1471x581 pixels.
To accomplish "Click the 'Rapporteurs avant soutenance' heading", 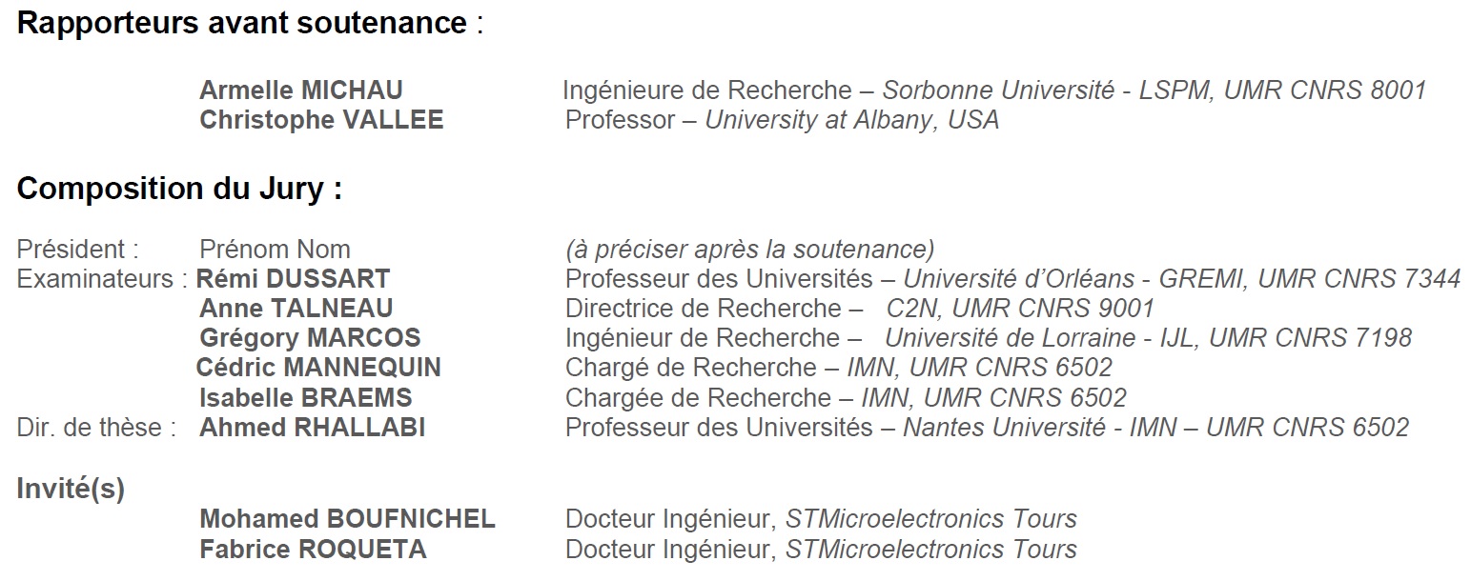I will coord(243,24).
